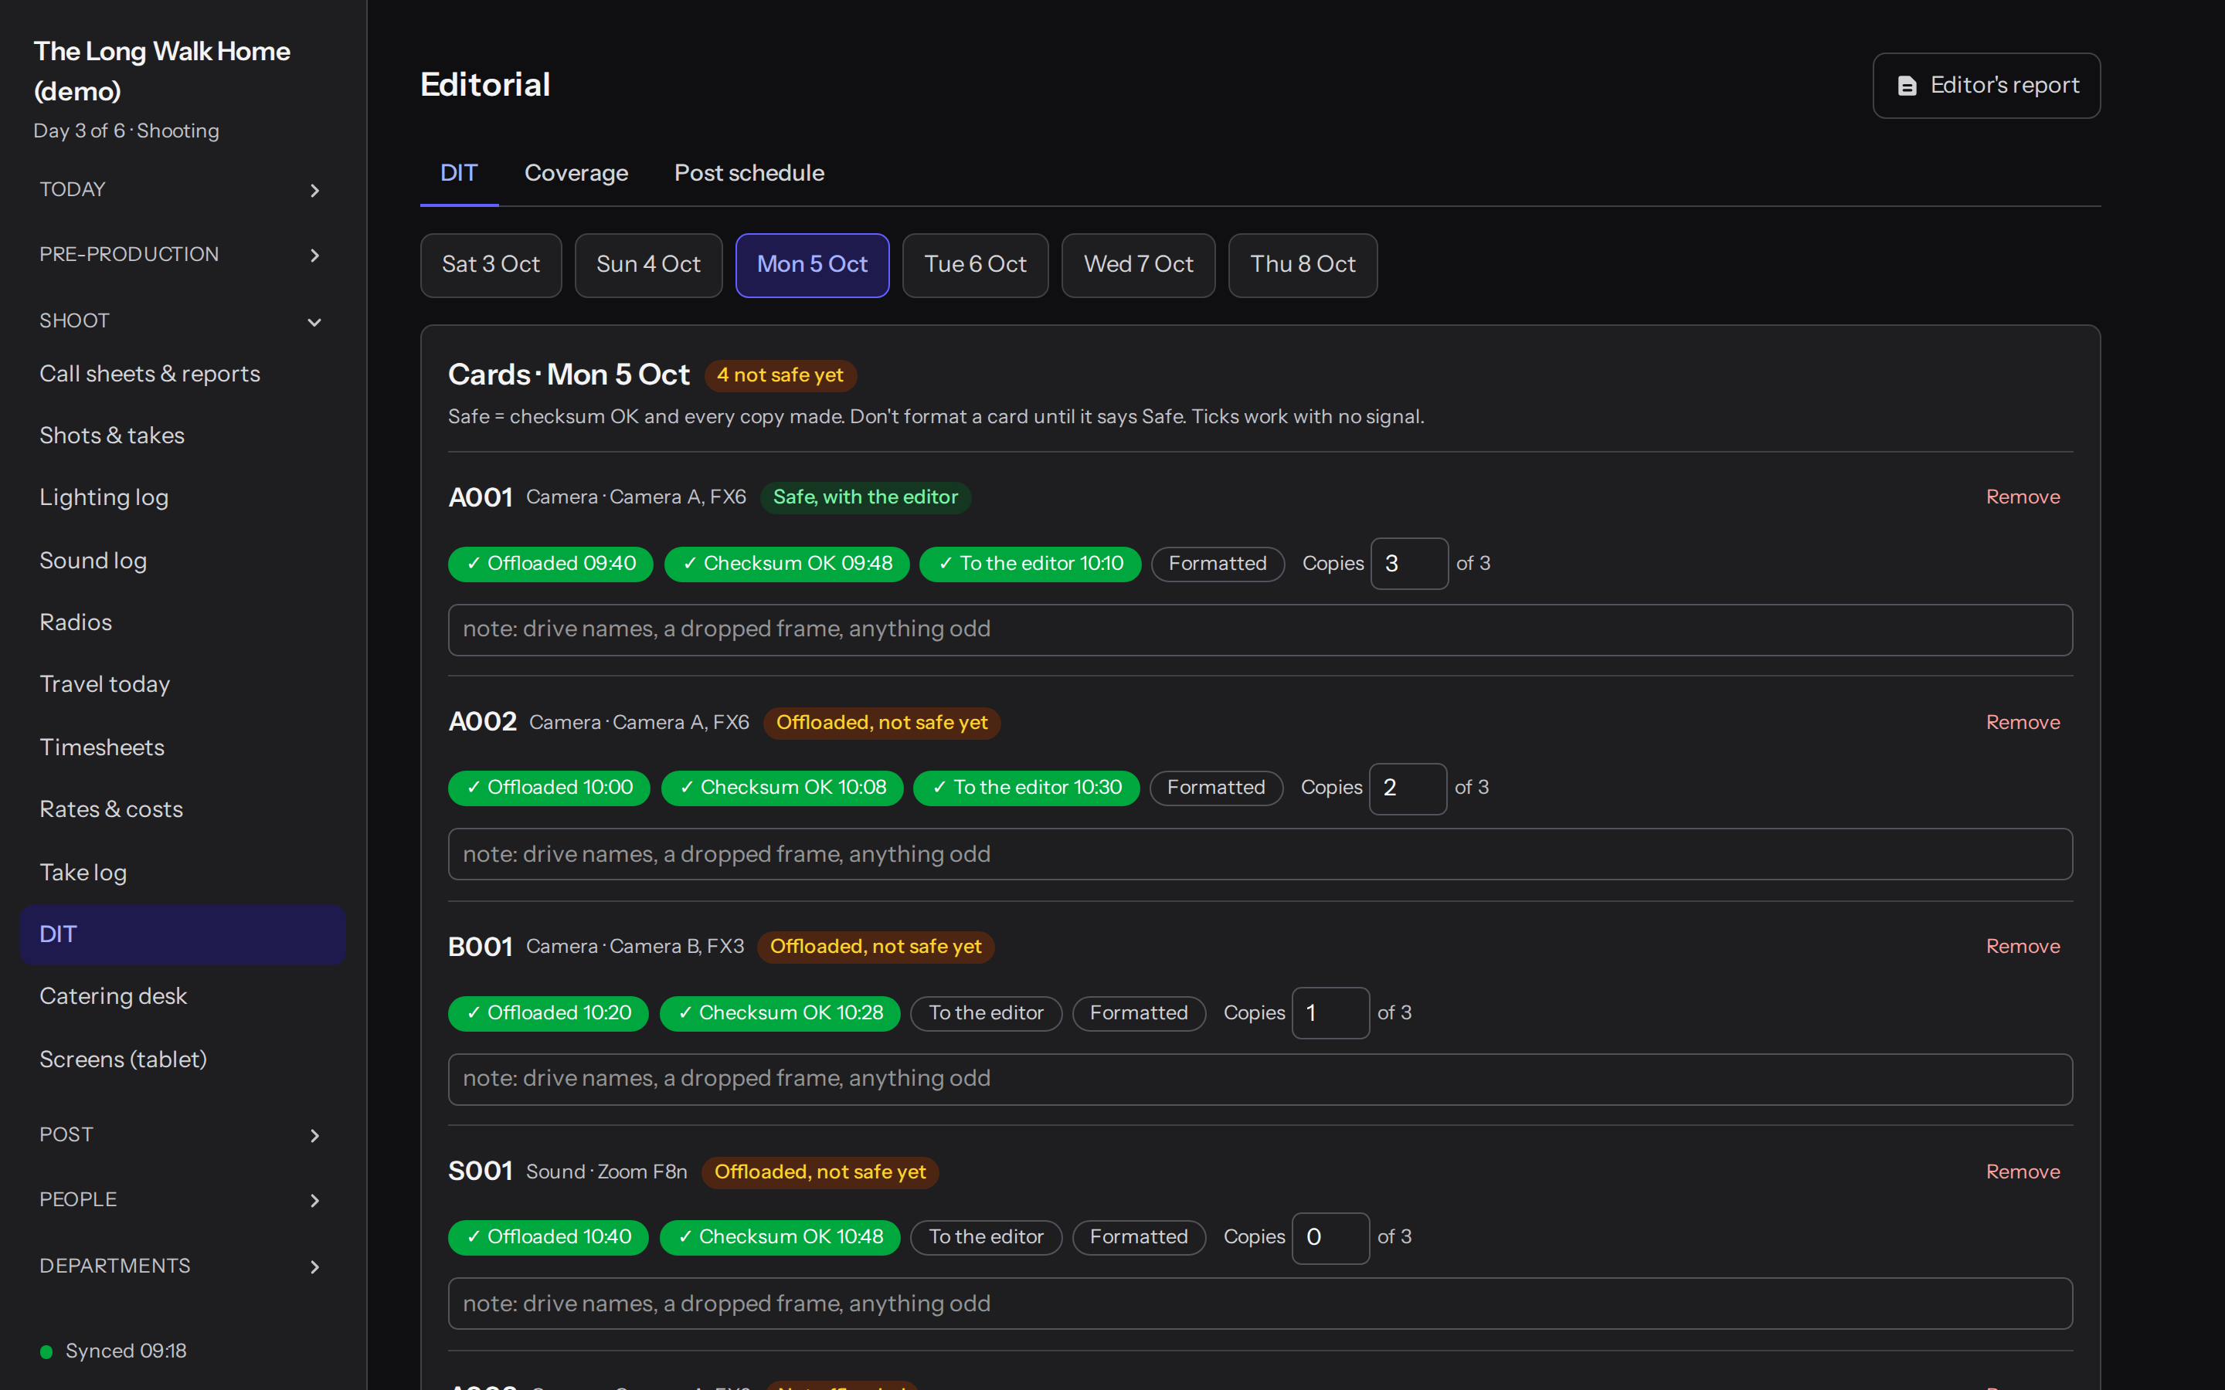Click the note field under card B001
The width and height of the screenshot is (2225, 1390).
coord(1259,1080)
